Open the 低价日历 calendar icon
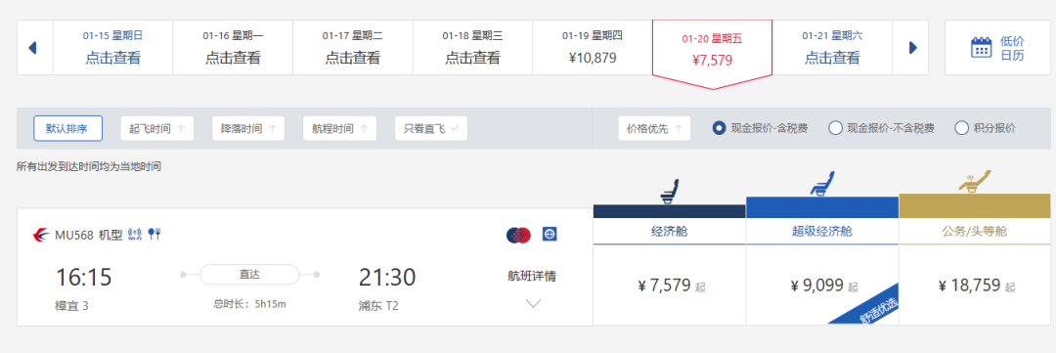Viewport: 1056px width, 353px height. [x=981, y=48]
